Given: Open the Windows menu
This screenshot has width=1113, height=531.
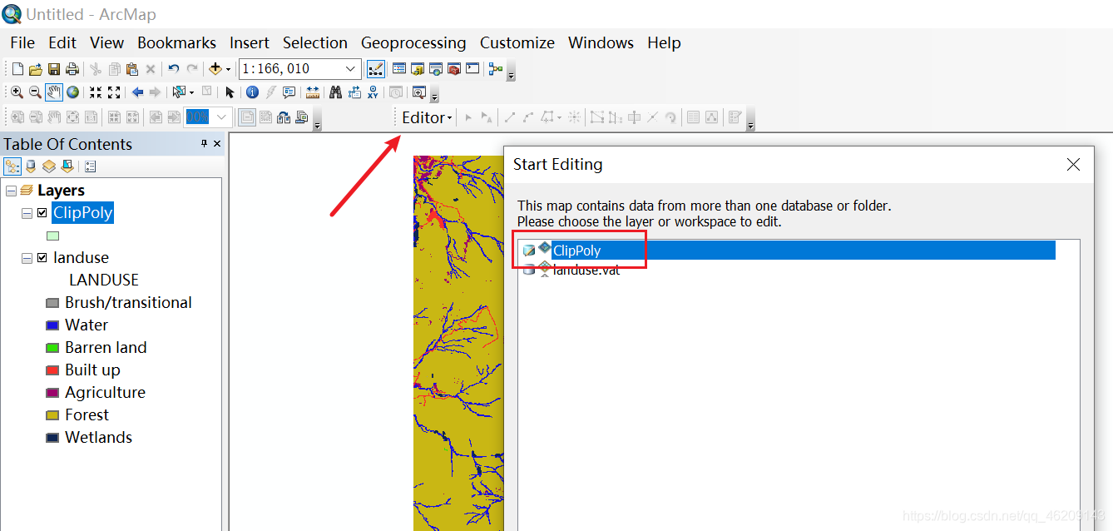Looking at the screenshot, I should point(601,42).
